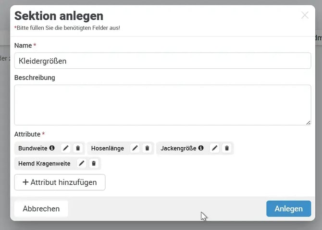Click the blue Anlegen button

coord(288,209)
